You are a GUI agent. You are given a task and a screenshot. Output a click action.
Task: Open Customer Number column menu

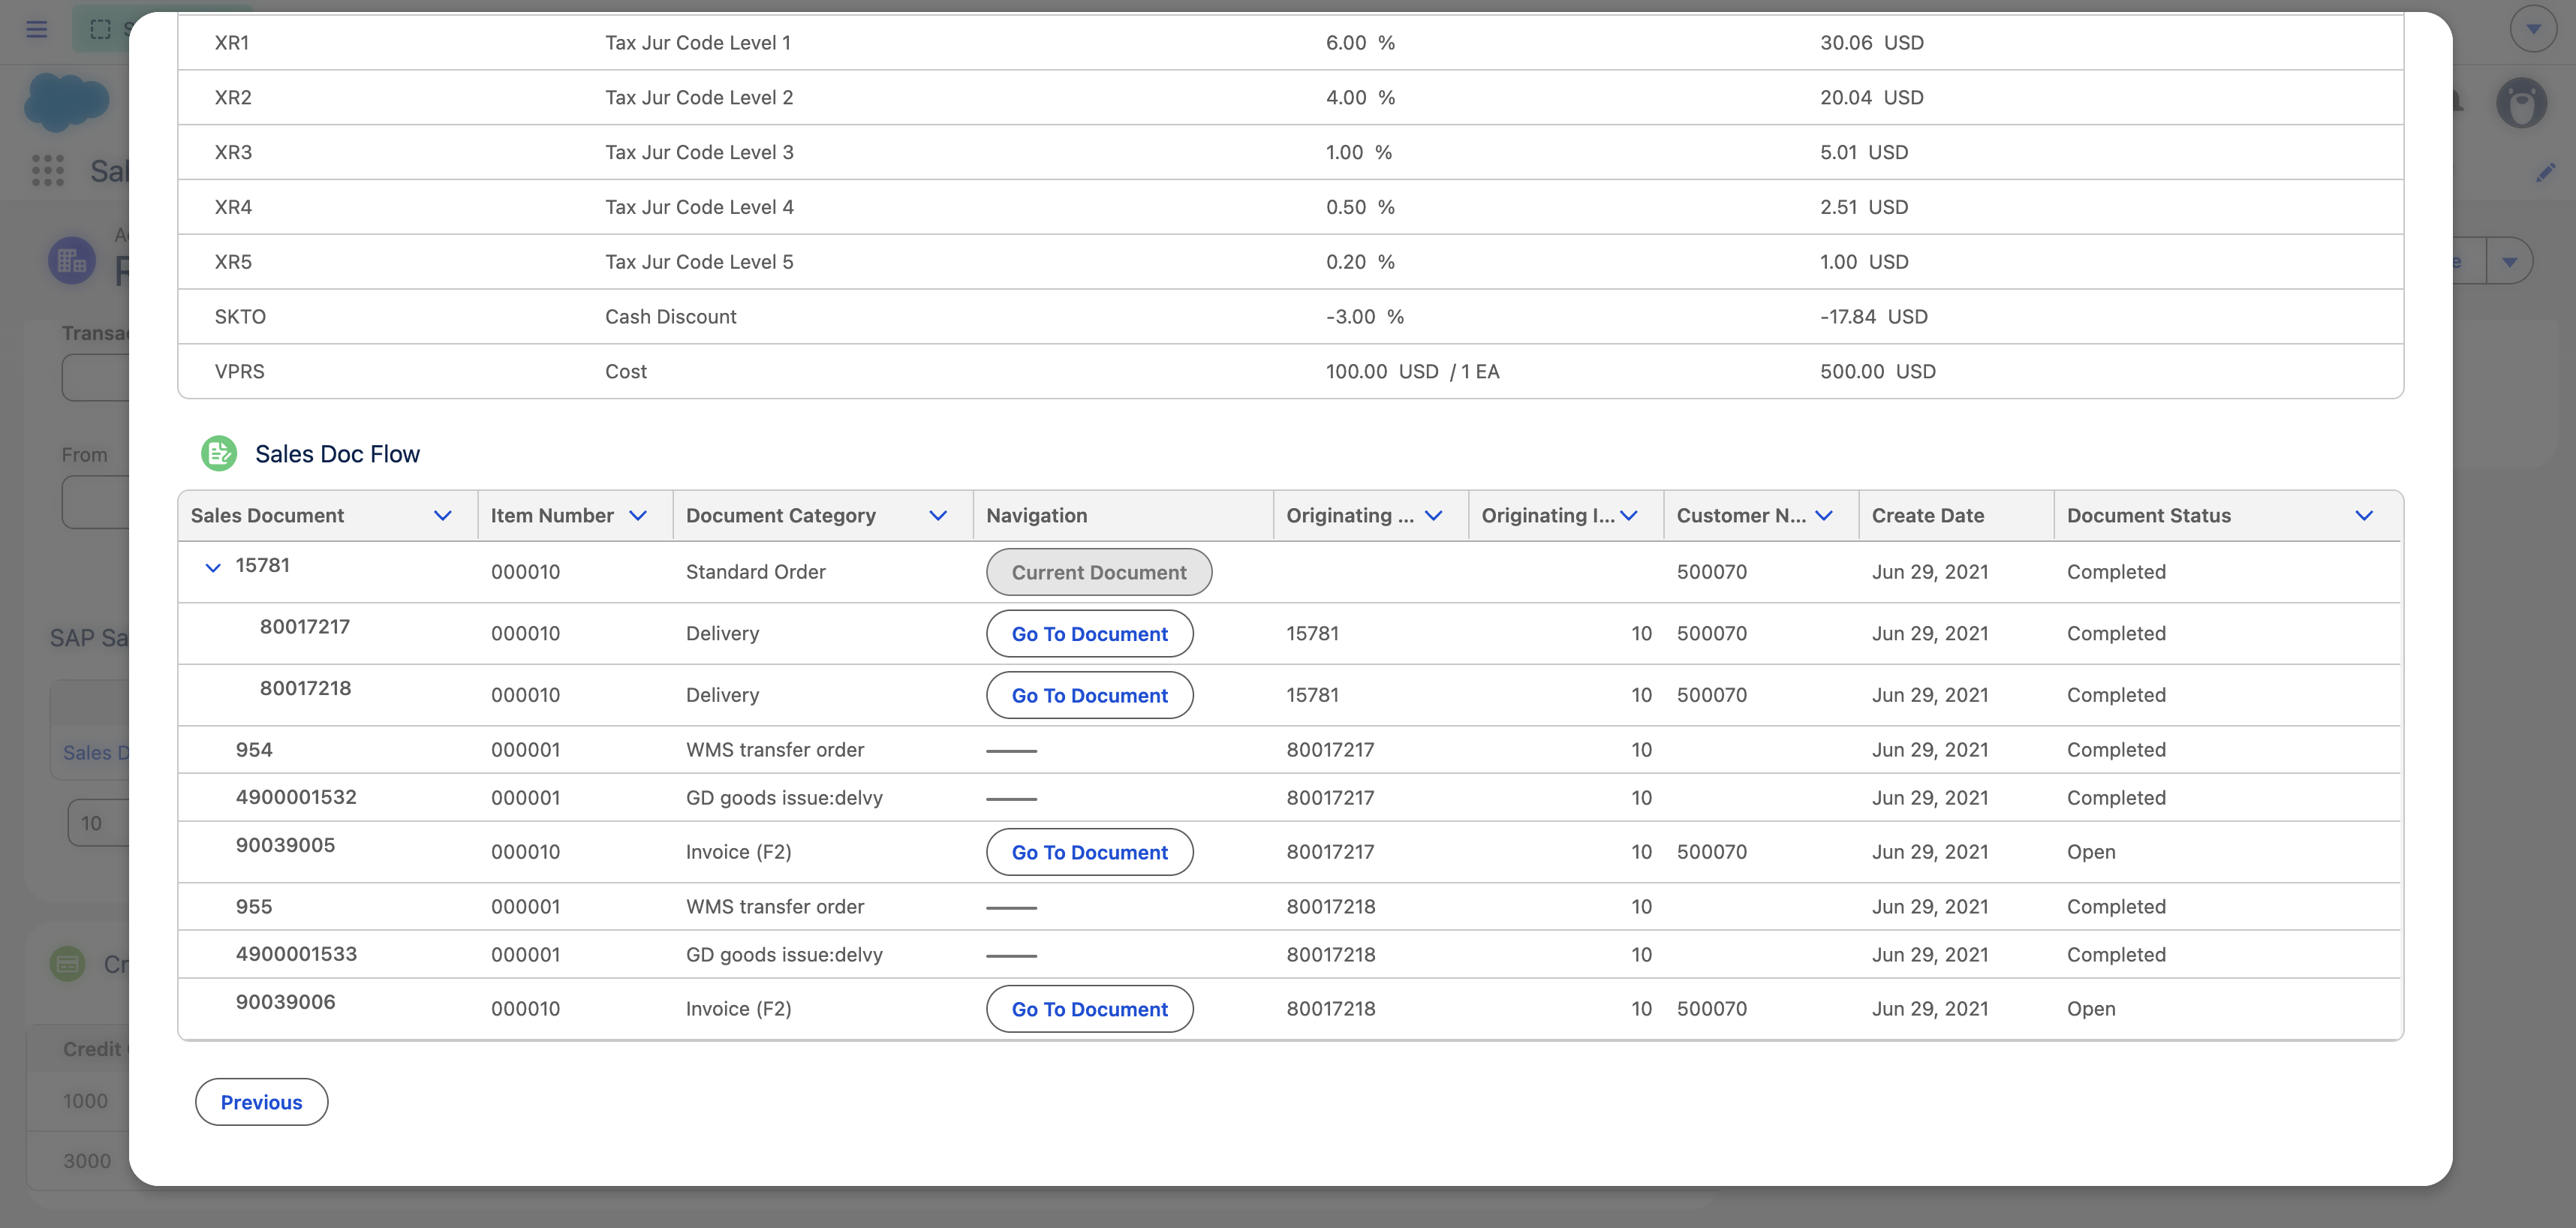(x=1824, y=515)
